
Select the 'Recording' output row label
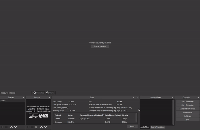point(58,122)
